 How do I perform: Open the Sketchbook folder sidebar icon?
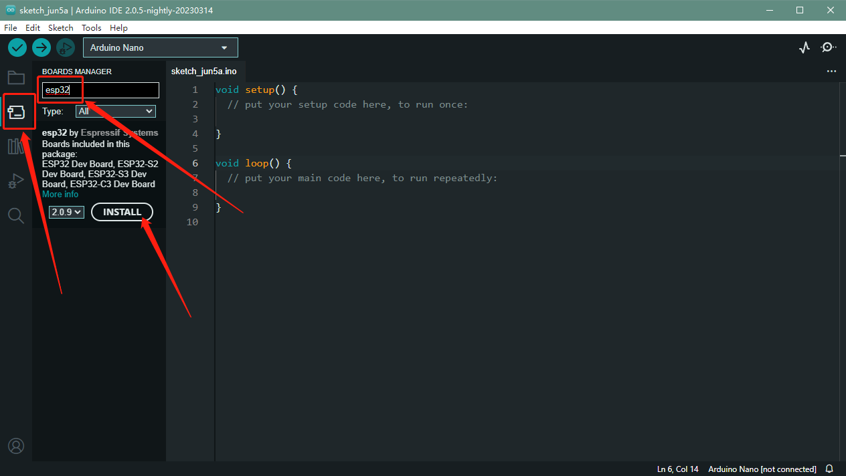coord(16,78)
